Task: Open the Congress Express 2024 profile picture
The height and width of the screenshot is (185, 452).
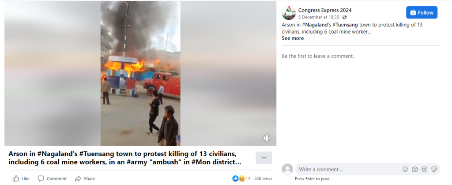Action: click(x=289, y=13)
